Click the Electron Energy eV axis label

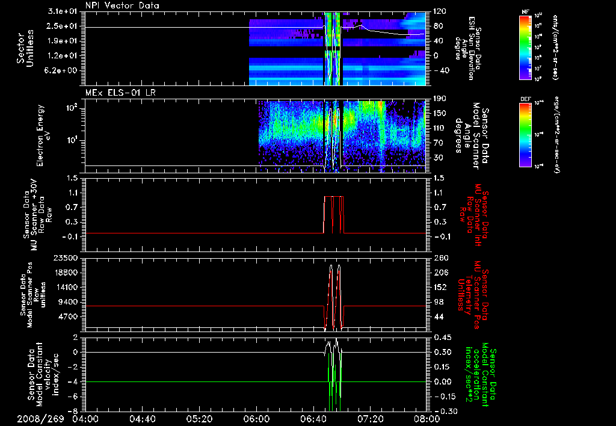(x=45, y=135)
